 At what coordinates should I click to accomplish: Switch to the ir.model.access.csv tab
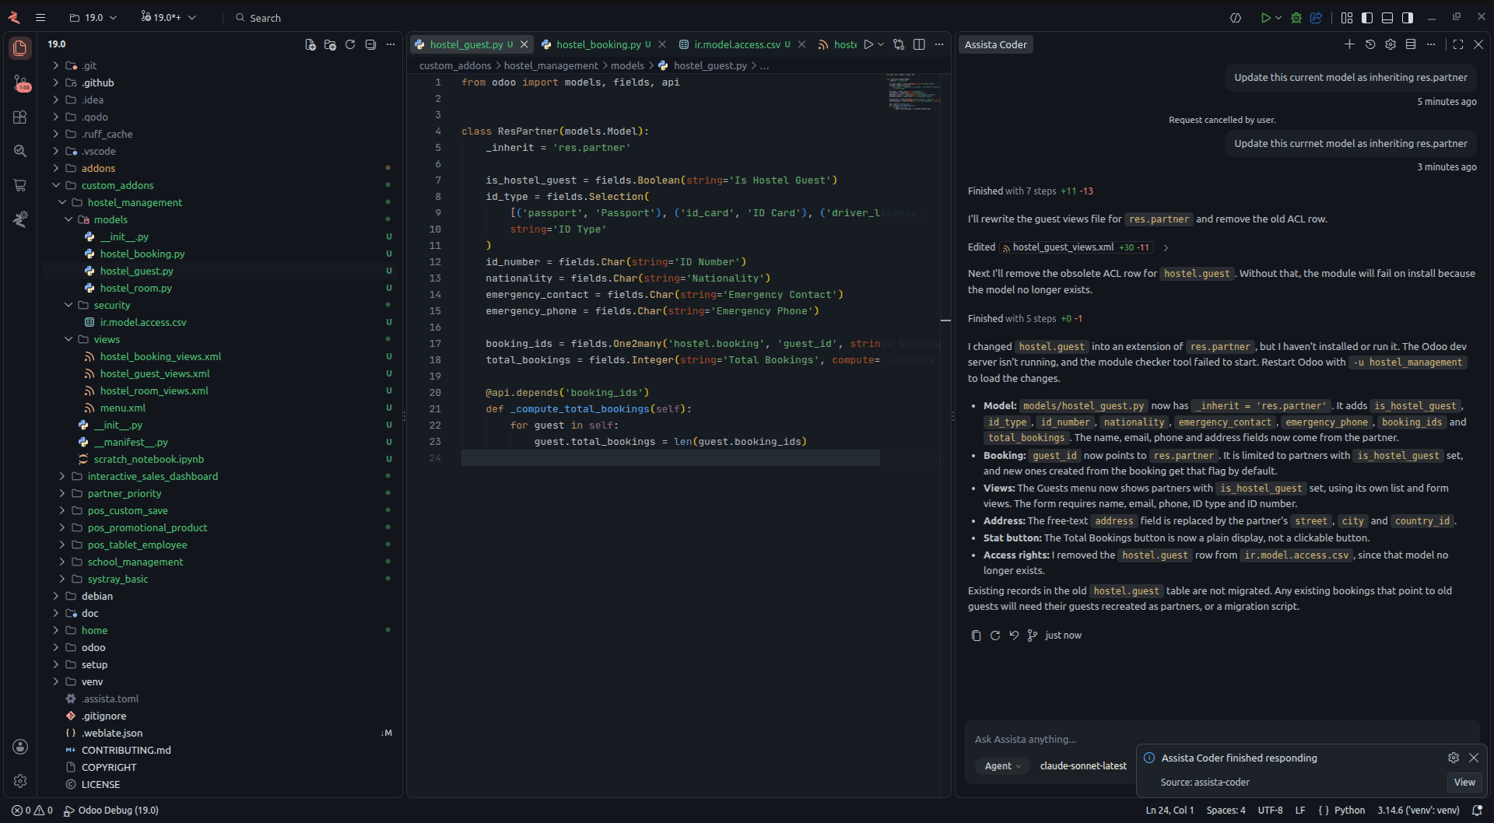click(736, 44)
